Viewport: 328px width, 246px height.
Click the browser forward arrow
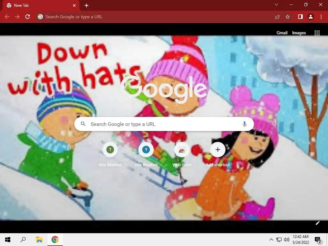pos(17,17)
